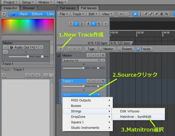Select the pencil draw tool
This screenshot has width=175, height=136.
point(146,14)
